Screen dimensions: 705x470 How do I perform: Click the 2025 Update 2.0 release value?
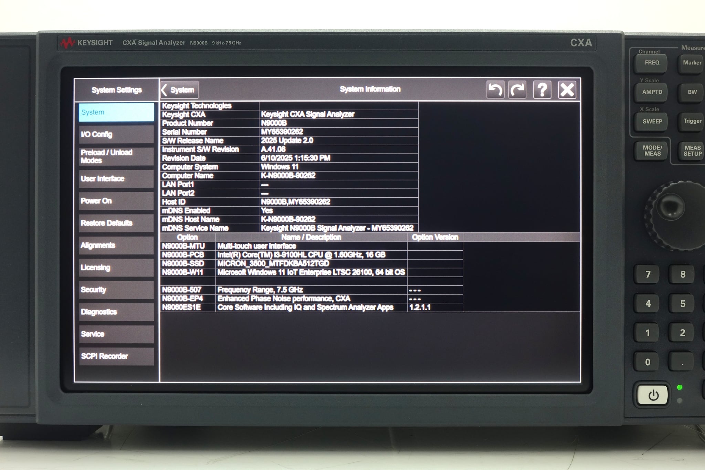point(287,140)
